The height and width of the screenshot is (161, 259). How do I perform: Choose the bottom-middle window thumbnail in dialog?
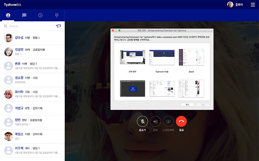(x=162, y=89)
